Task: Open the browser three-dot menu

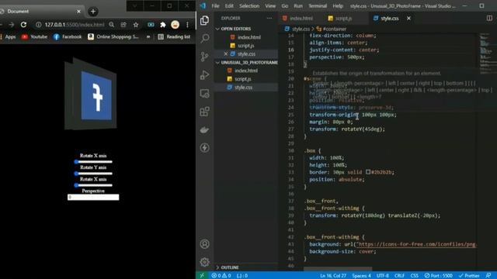Action: [x=187, y=25]
